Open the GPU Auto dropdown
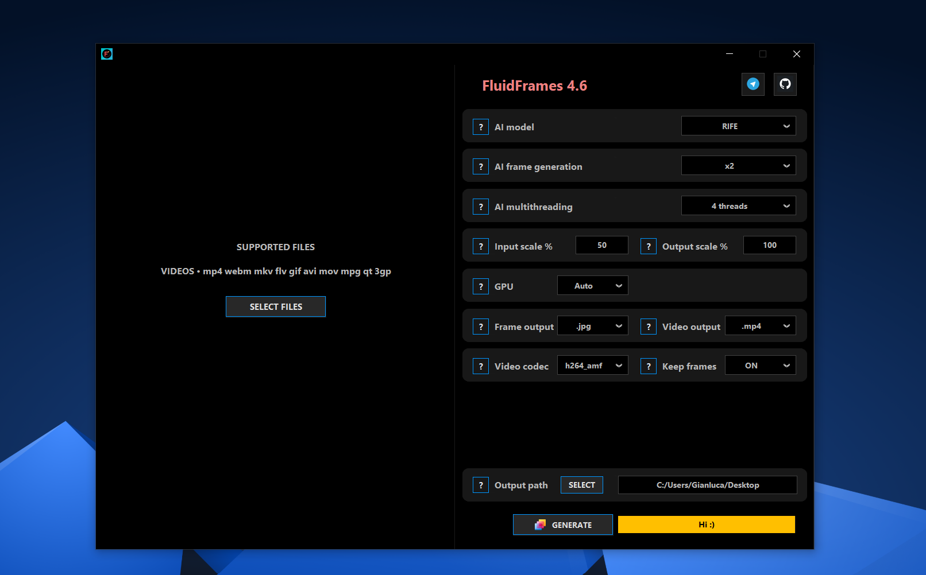 click(x=592, y=286)
